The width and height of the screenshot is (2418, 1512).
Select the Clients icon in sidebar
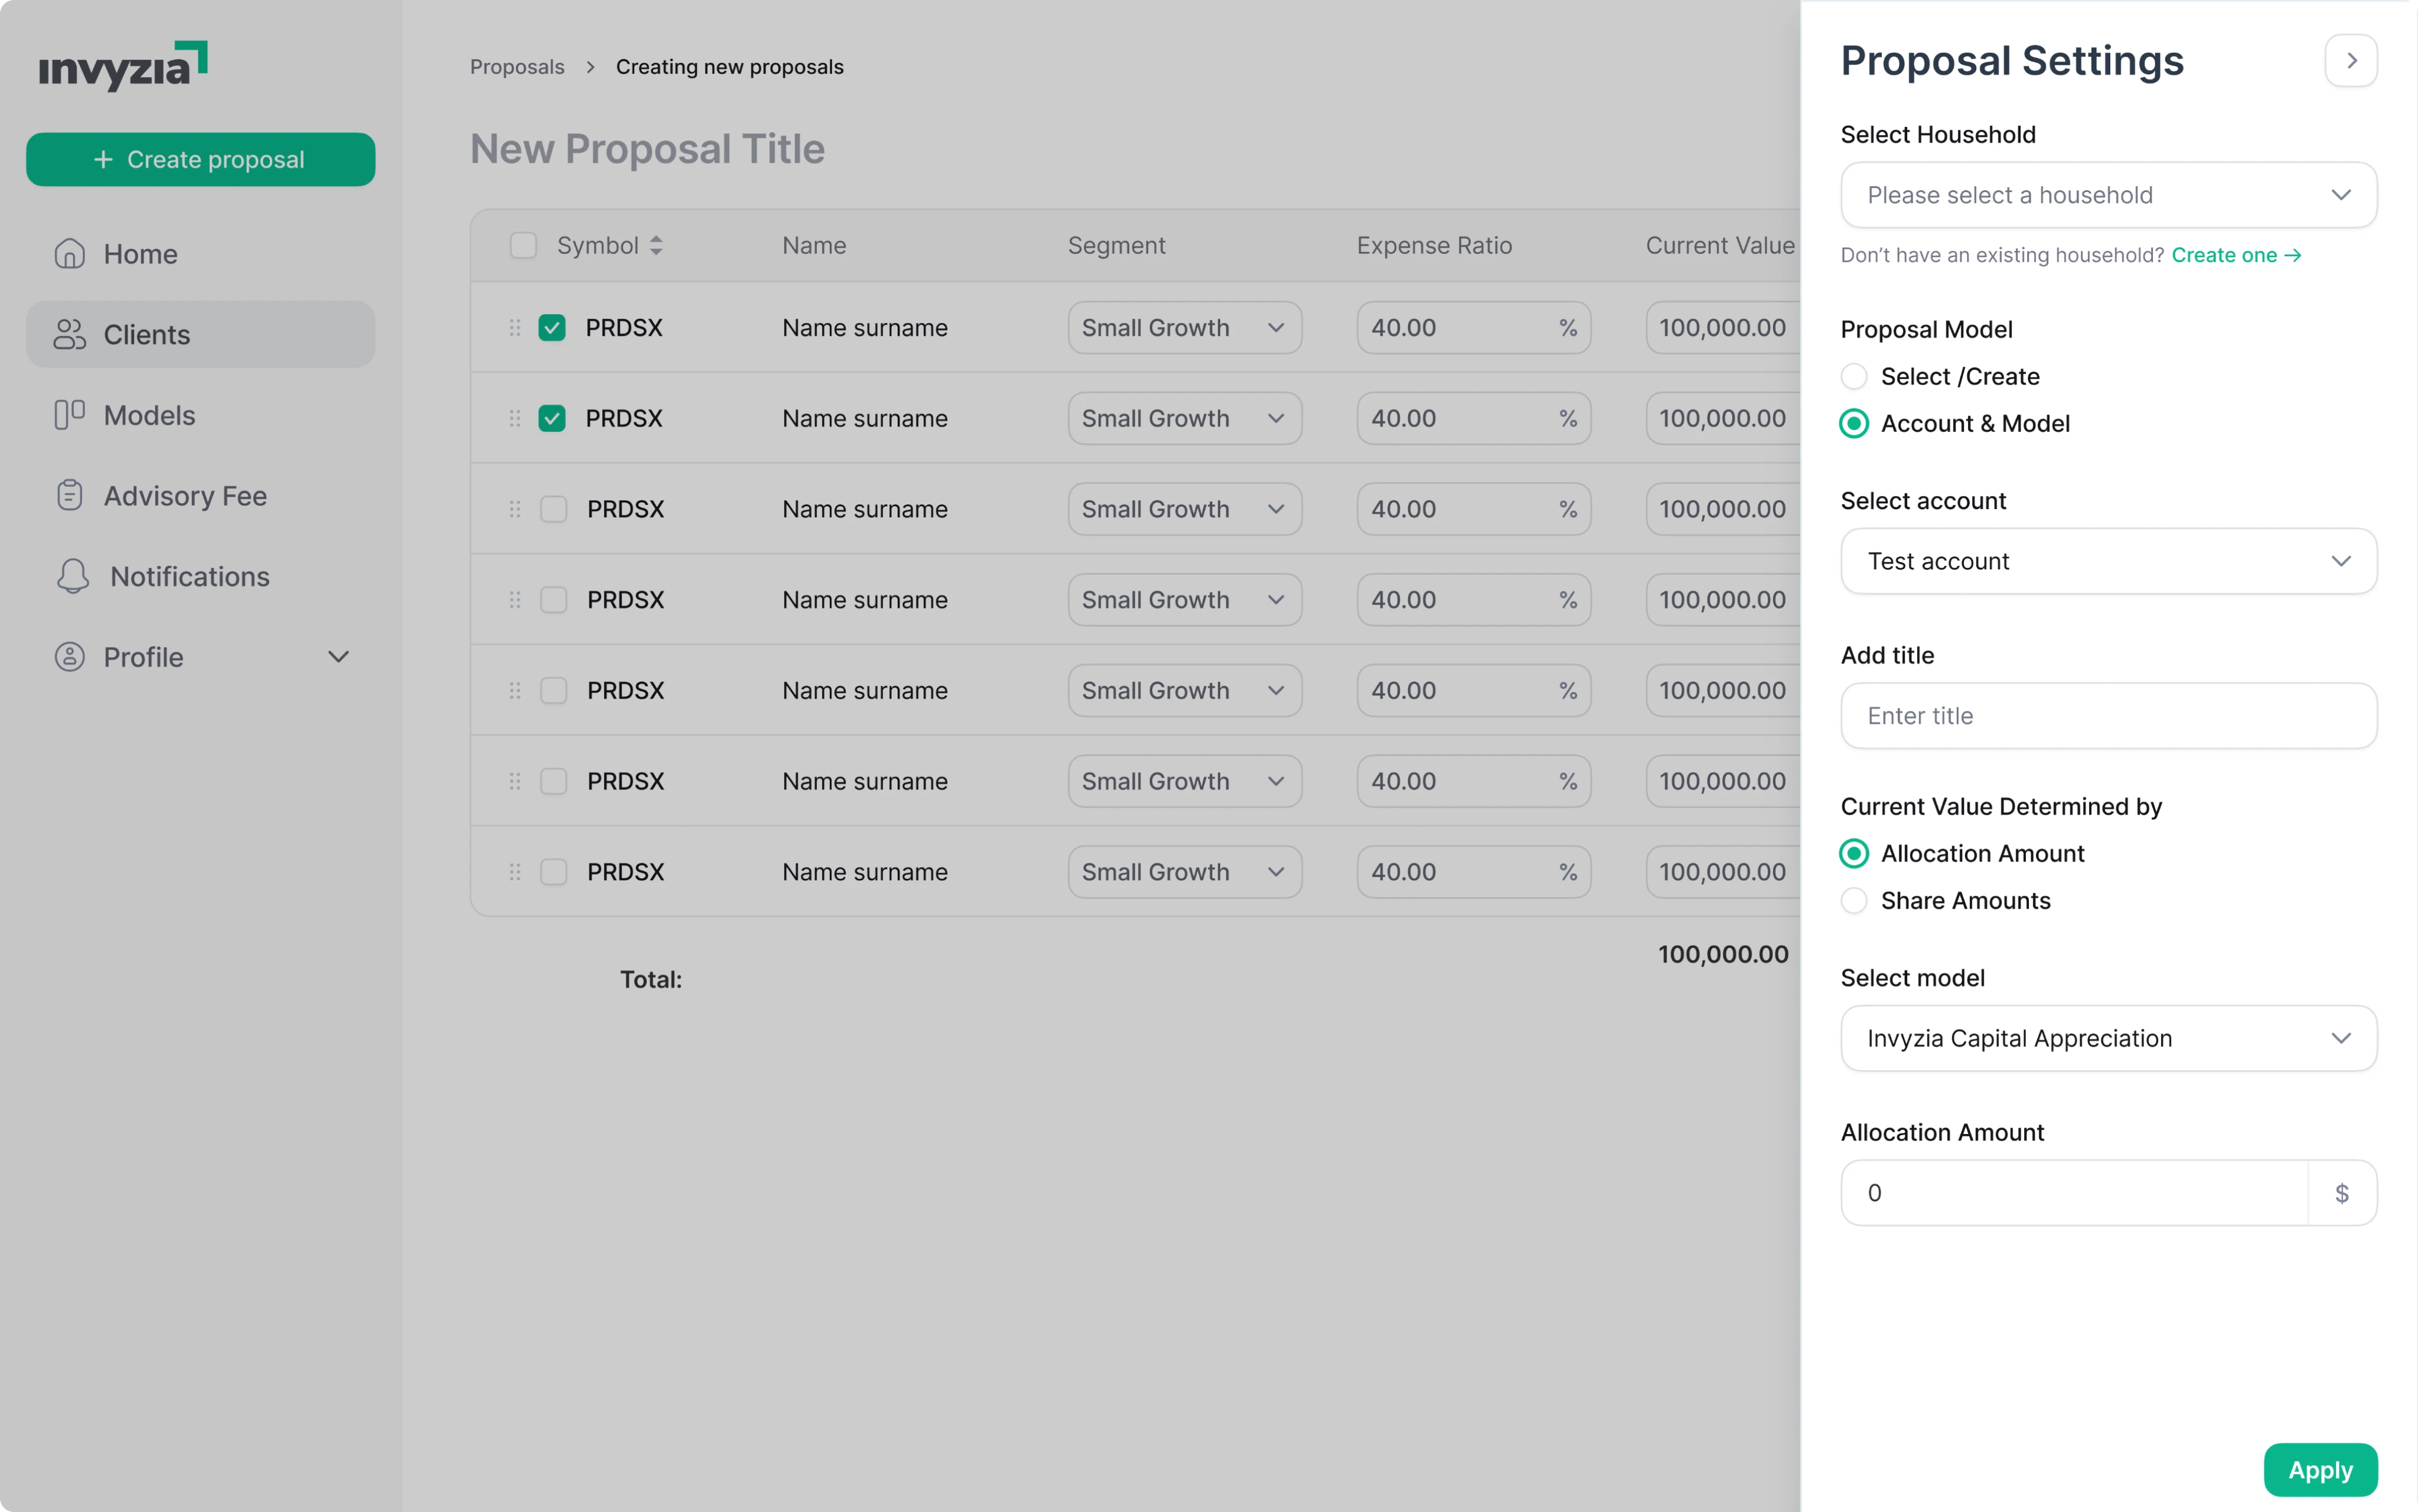coord(69,334)
